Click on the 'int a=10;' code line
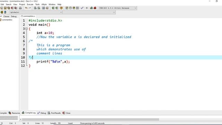The image size is (222, 125). (x=45, y=33)
